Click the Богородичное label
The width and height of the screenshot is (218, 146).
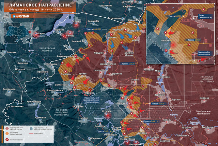55,90
